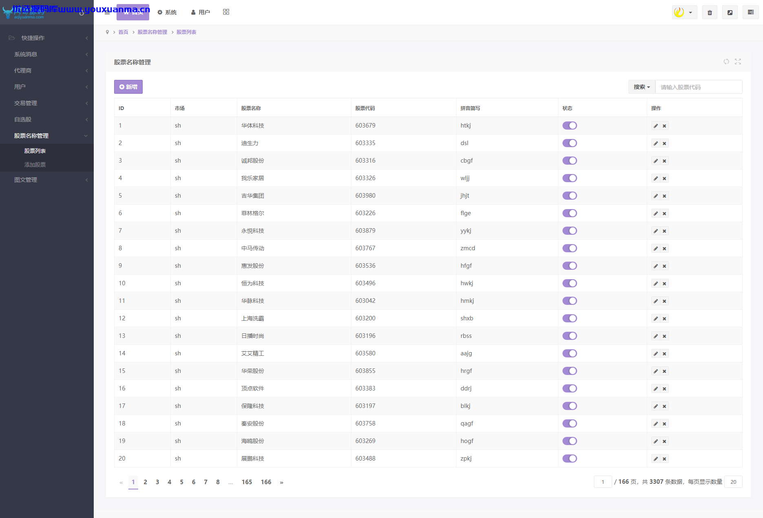Expand the 交易管理 sidebar menu

click(x=47, y=103)
